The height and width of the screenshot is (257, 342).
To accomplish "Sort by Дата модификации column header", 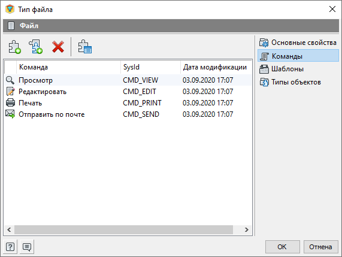I will [x=216, y=67].
